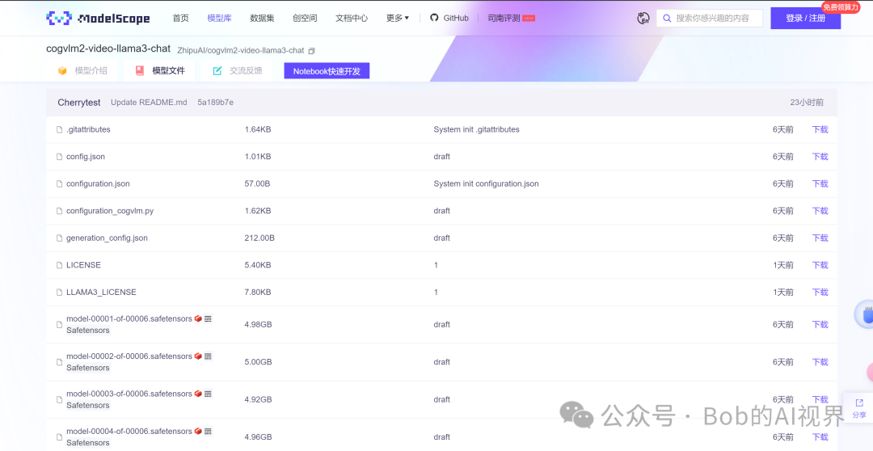This screenshot has height=451, width=873.
Task: Click the 分享 share button
Action: pyautogui.click(x=859, y=408)
